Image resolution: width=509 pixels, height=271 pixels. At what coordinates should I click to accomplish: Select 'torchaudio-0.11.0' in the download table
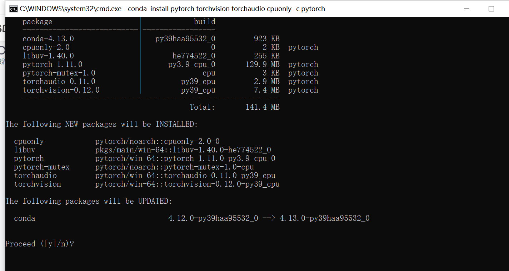tap(59, 82)
